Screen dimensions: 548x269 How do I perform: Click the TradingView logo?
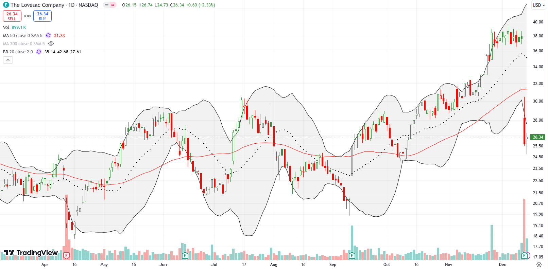[31, 253]
